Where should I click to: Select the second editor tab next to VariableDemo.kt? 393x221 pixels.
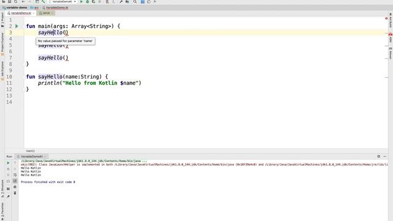point(46,13)
